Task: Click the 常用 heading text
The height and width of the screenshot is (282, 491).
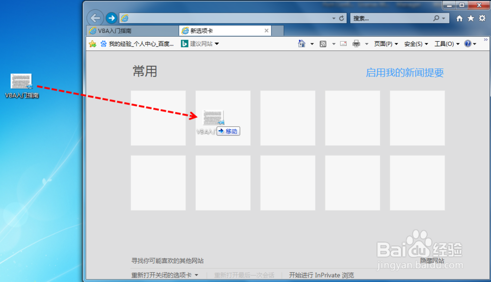Action: (x=145, y=71)
